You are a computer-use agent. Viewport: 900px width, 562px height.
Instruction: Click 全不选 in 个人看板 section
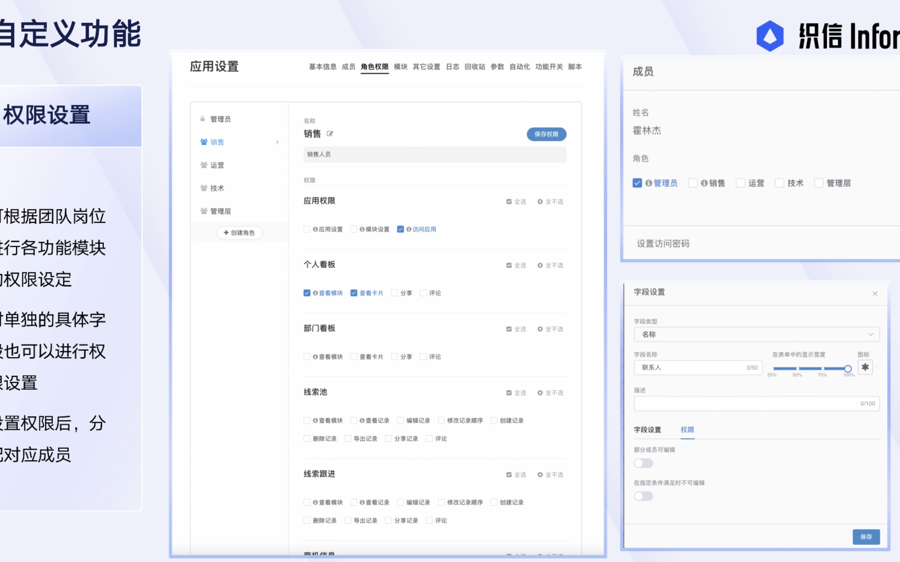tap(551, 265)
